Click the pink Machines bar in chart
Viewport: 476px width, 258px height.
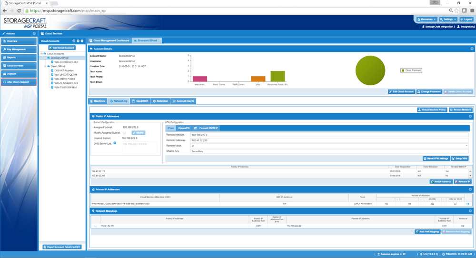(x=200, y=79)
